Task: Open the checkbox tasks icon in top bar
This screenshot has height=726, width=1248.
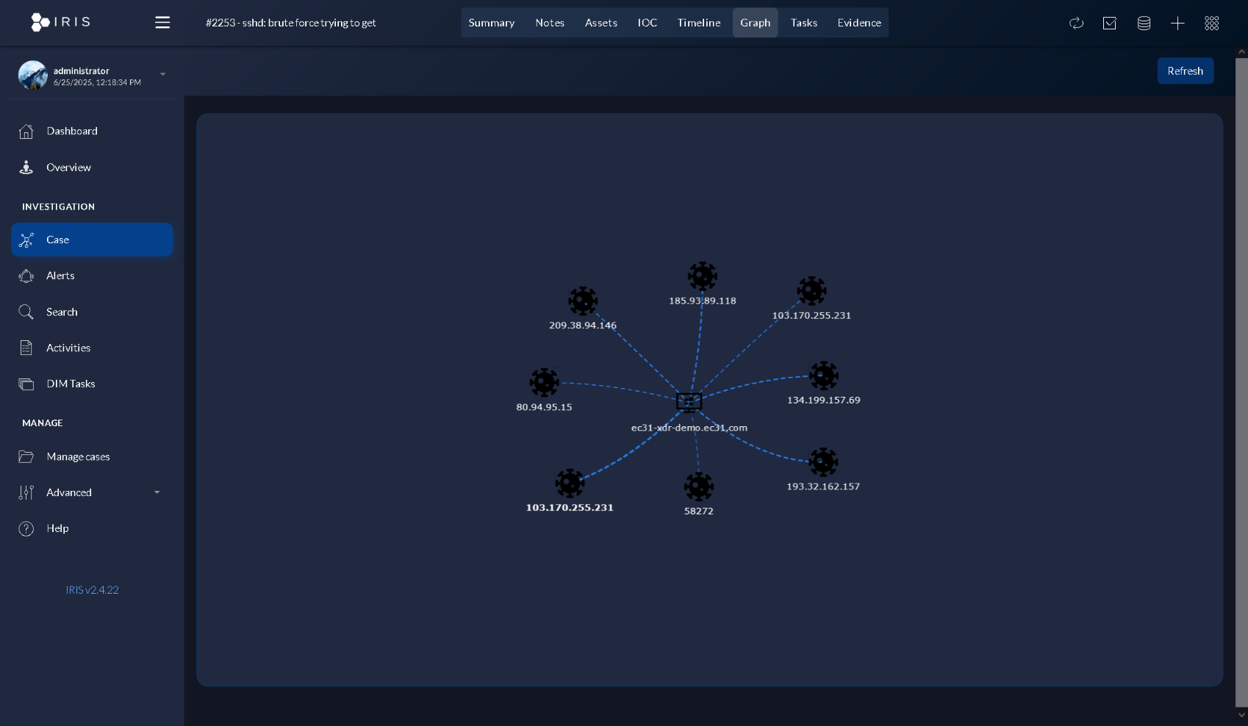Action: [x=1110, y=24]
